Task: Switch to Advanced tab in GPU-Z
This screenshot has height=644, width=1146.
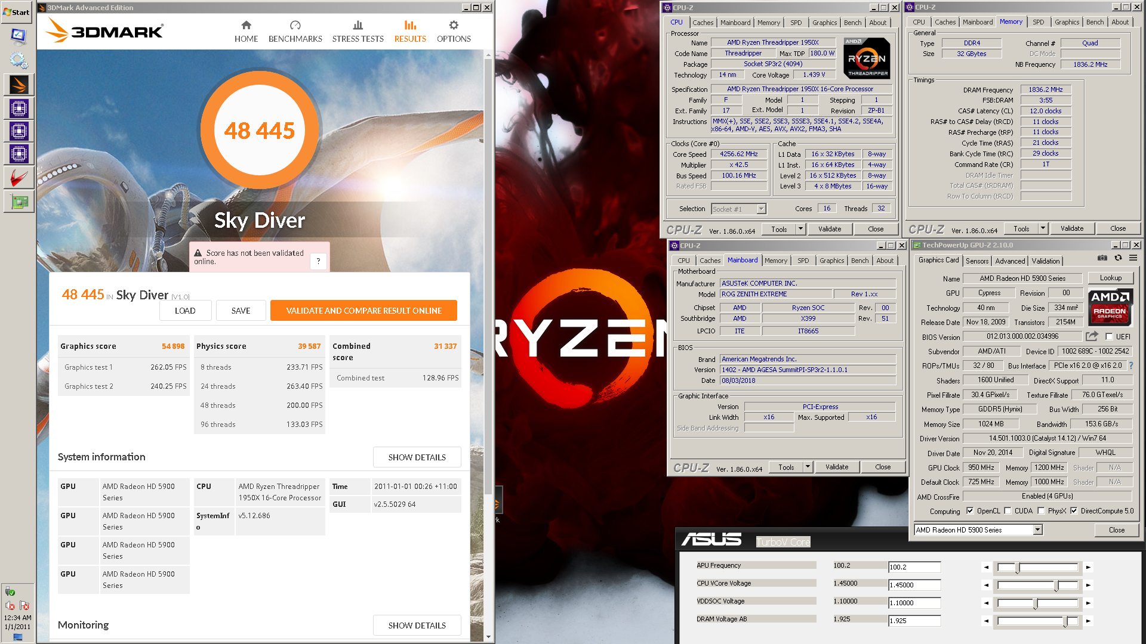Action: coord(1010,261)
